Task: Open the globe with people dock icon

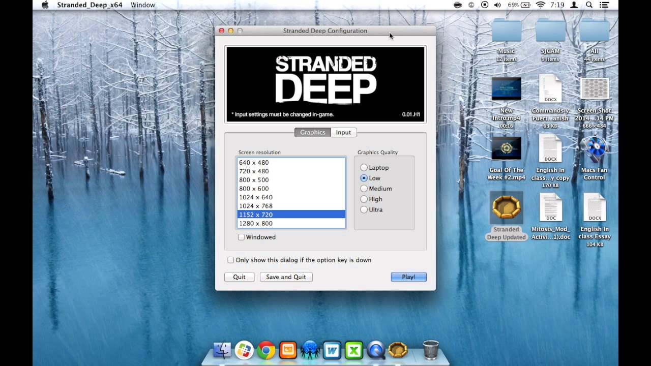Action: 310,350
